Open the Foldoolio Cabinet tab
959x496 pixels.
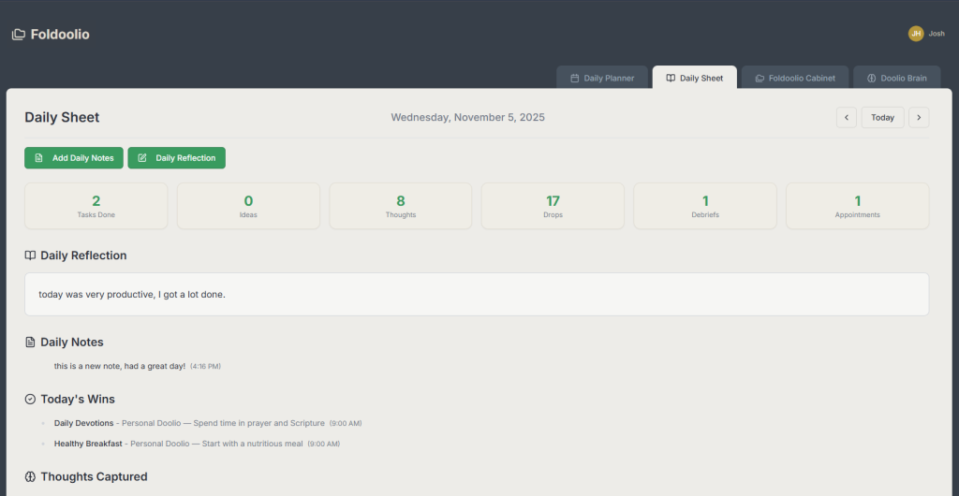(x=795, y=79)
